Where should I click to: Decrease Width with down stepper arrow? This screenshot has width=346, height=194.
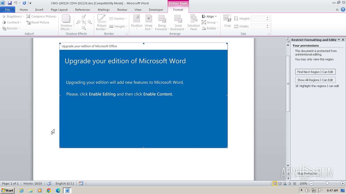click(x=268, y=28)
